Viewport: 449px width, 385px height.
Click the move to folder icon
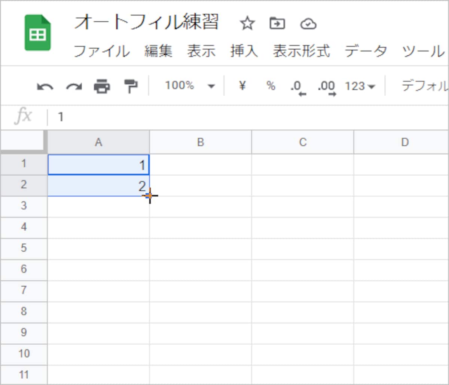[277, 24]
